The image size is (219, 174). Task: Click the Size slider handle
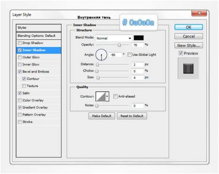coord(98,78)
